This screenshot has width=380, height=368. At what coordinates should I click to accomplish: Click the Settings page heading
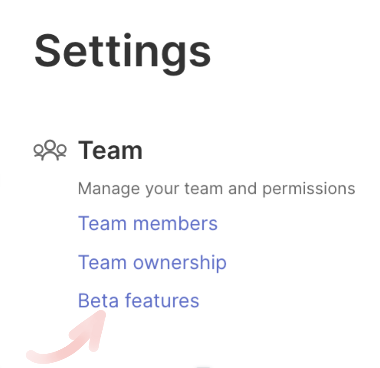tap(123, 52)
